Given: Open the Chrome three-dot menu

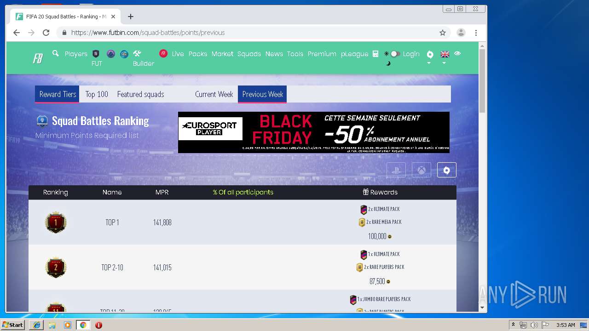Looking at the screenshot, I should 476,33.
